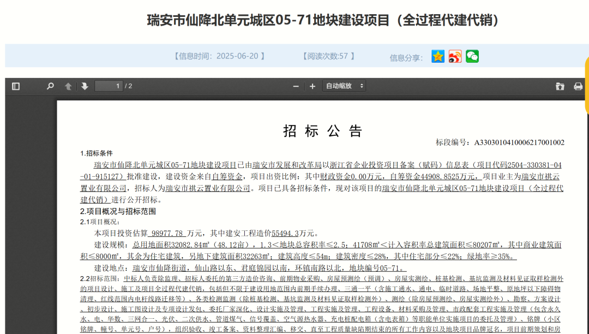589x334 pixels.
Task: Zoom in with the plus button
Action: pos(312,86)
